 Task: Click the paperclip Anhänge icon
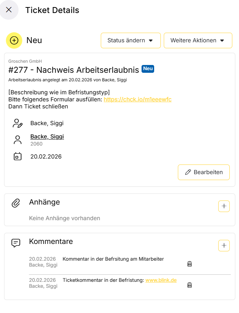pos(16,203)
